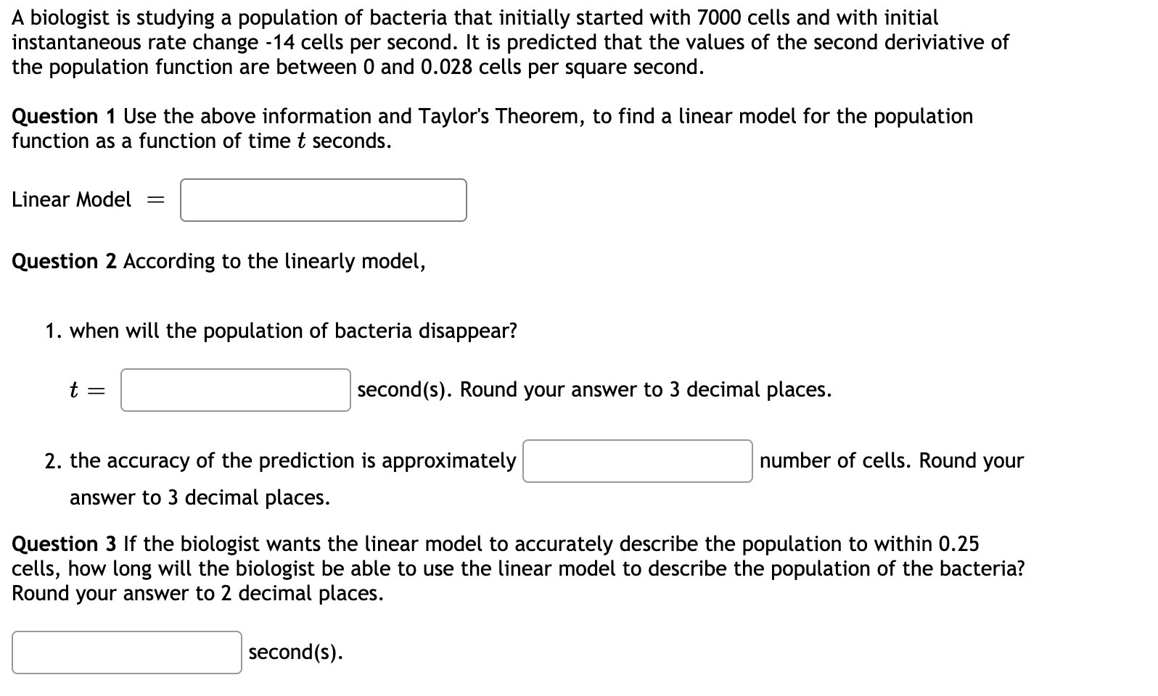This screenshot has height=696, width=1158.
Task: Click the phrase number of cells after the accuracy box
Action: pyautogui.click(x=832, y=460)
